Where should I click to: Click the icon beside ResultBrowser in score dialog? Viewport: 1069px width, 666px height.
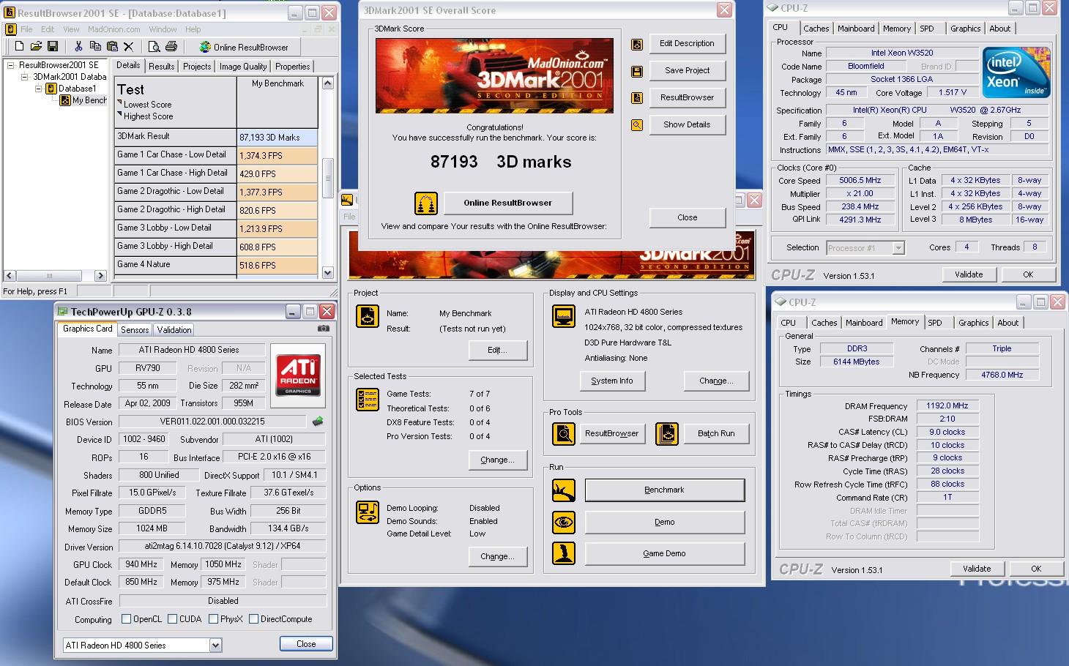pyautogui.click(x=637, y=98)
